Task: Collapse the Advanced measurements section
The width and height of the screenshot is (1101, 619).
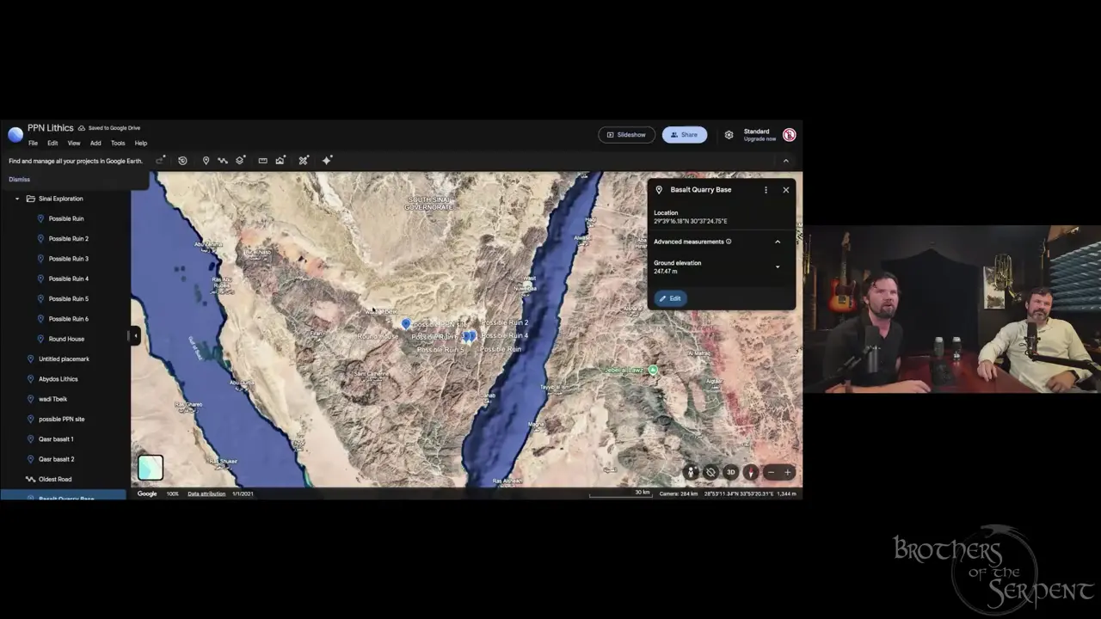Action: 778,242
